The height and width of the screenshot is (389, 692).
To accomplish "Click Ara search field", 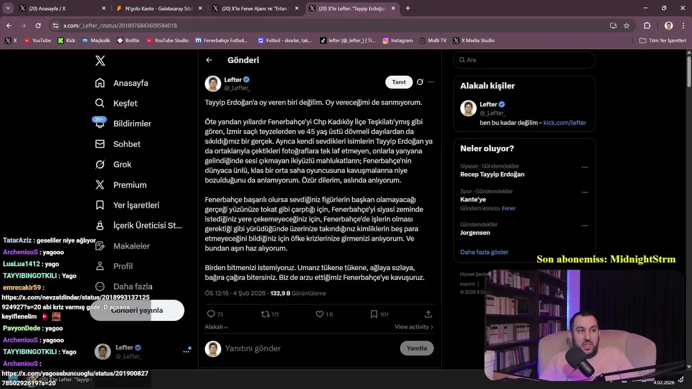I will (x=524, y=60).
